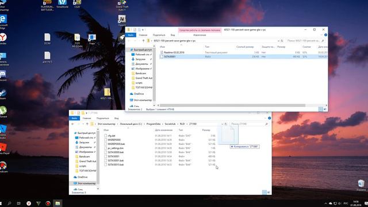
Task: Select the VimeWorld desktop shortcut
Action: (x=62, y=4)
